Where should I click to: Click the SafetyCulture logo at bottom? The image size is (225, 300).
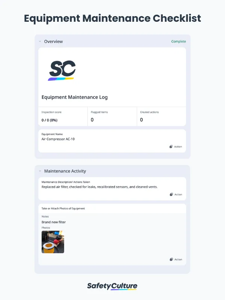click(112, 286)
